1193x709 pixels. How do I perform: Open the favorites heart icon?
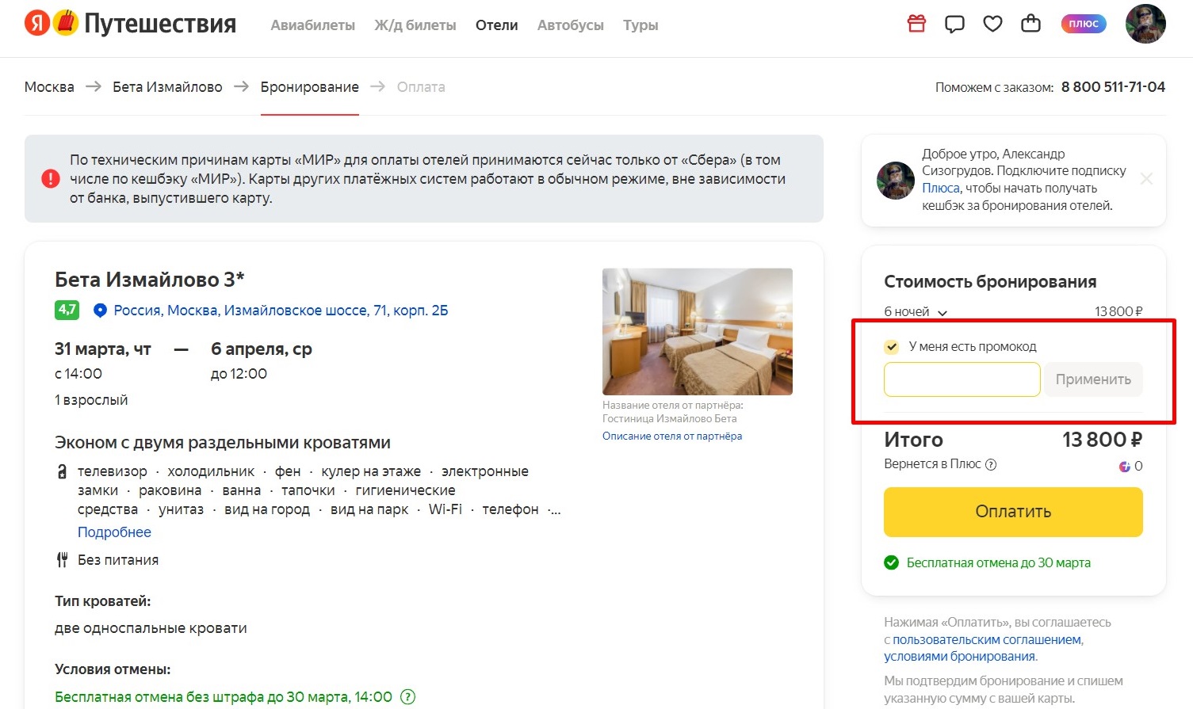pos(992,24)
